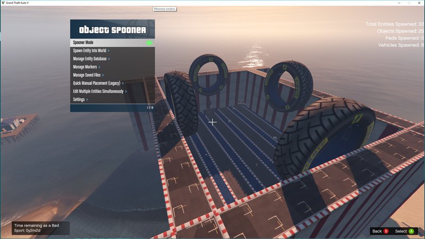Click the Grand Theft Auto V window icon

point(3,3)
